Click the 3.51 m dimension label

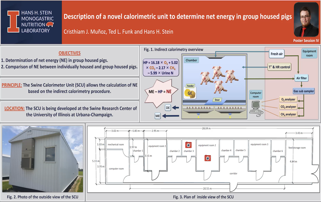pos(149,156)
